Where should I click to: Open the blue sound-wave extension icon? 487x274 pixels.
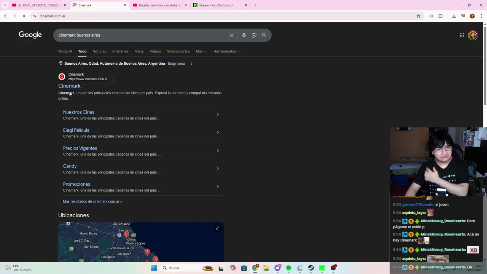(431, 16)
